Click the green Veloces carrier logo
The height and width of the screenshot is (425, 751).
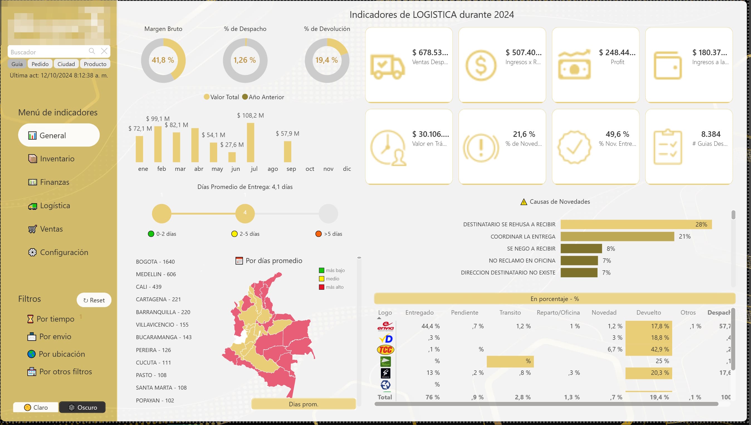coord(385,361)
